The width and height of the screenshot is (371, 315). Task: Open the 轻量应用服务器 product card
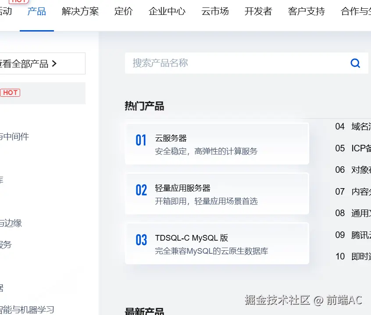pos(217,194)
